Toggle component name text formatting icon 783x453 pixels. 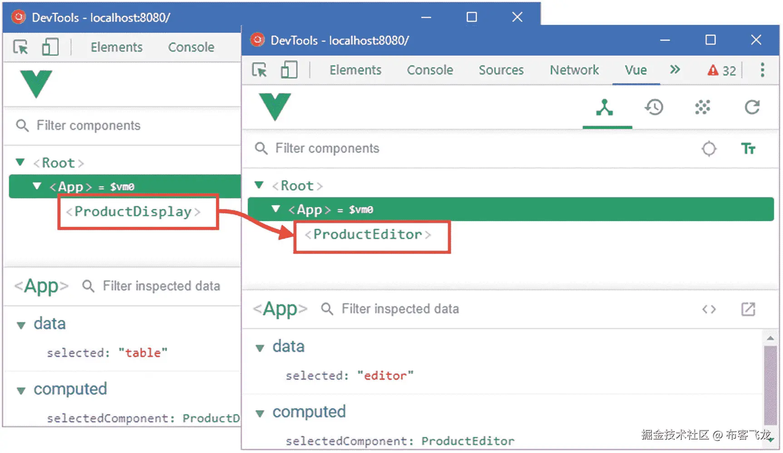(x=748, y=149)
